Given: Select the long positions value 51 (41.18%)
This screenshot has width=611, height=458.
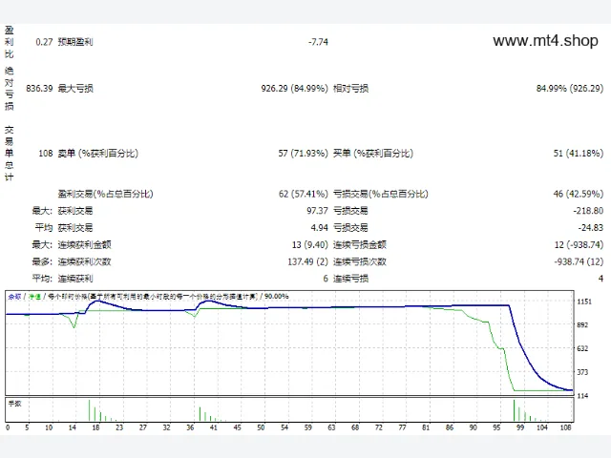Looking at the screenshot, I should pos(579,154).
